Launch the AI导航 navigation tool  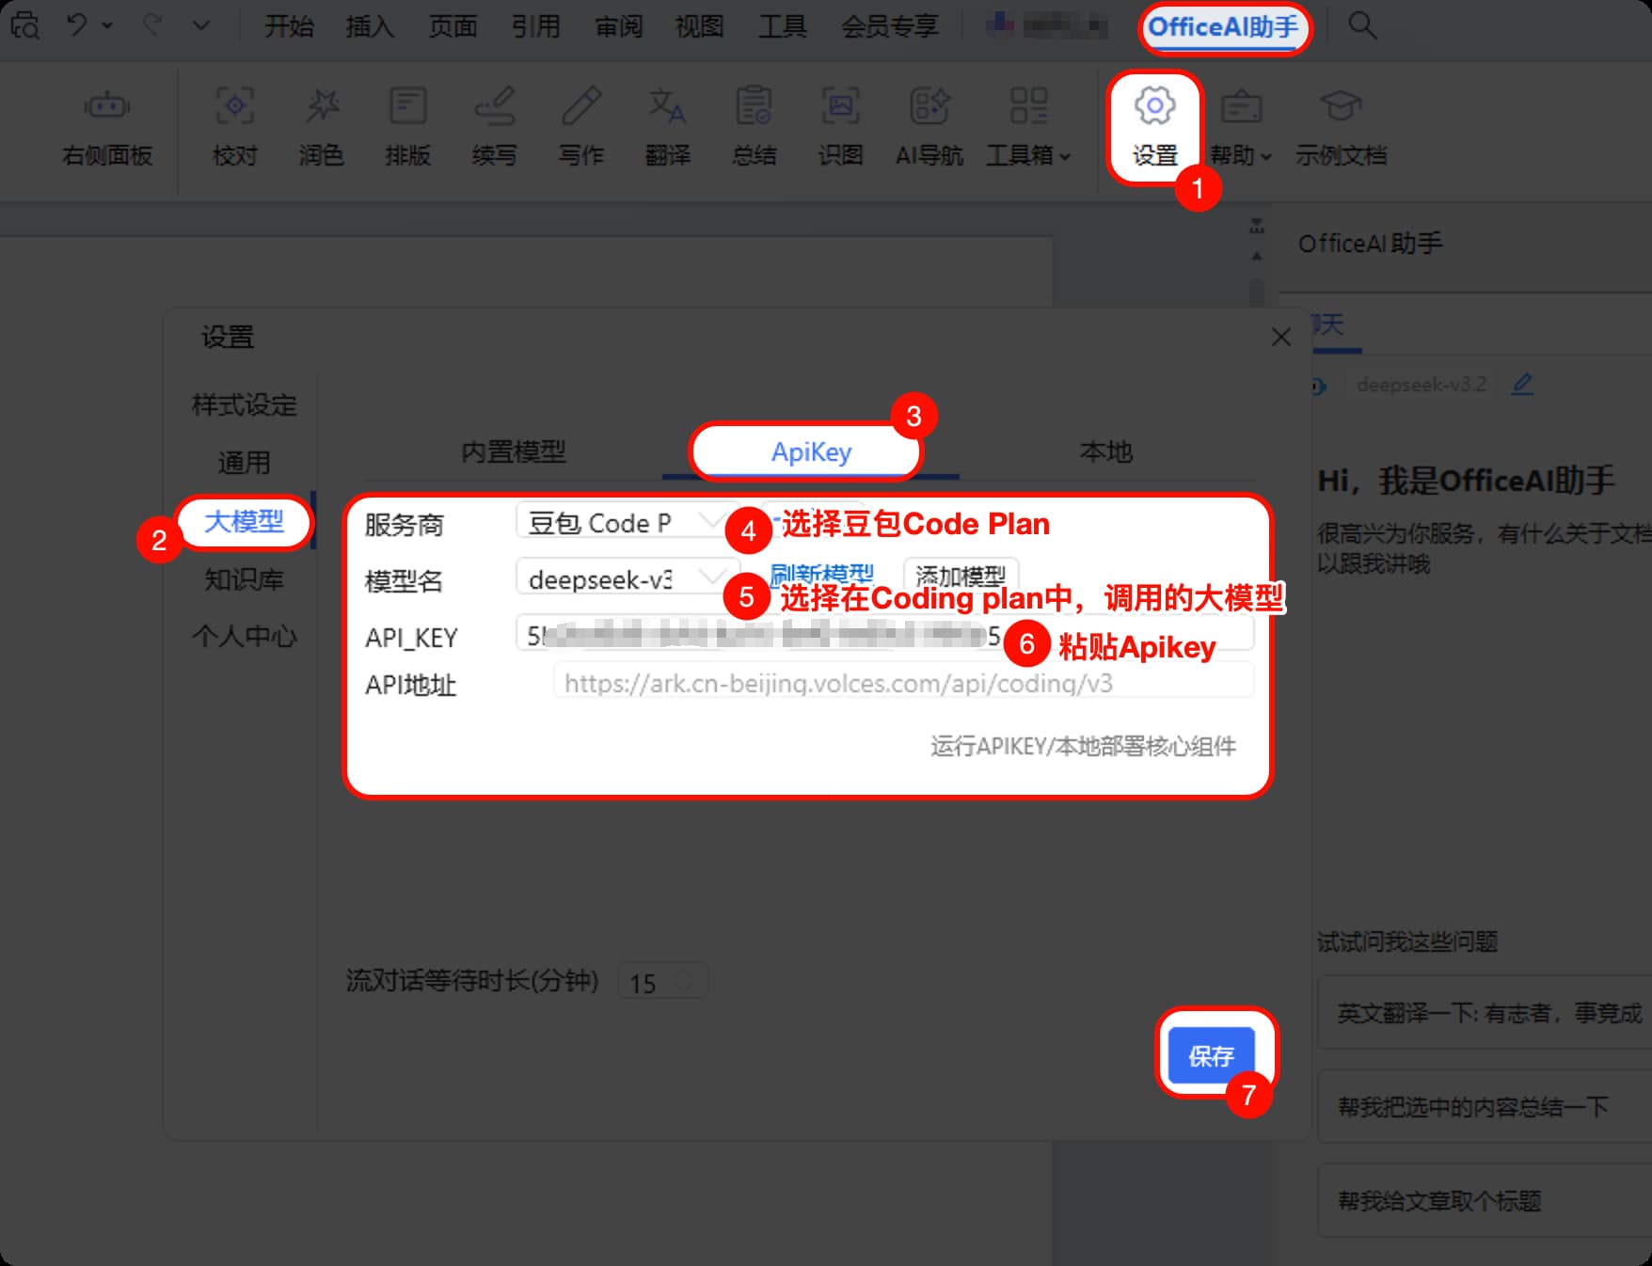[929, 127]
